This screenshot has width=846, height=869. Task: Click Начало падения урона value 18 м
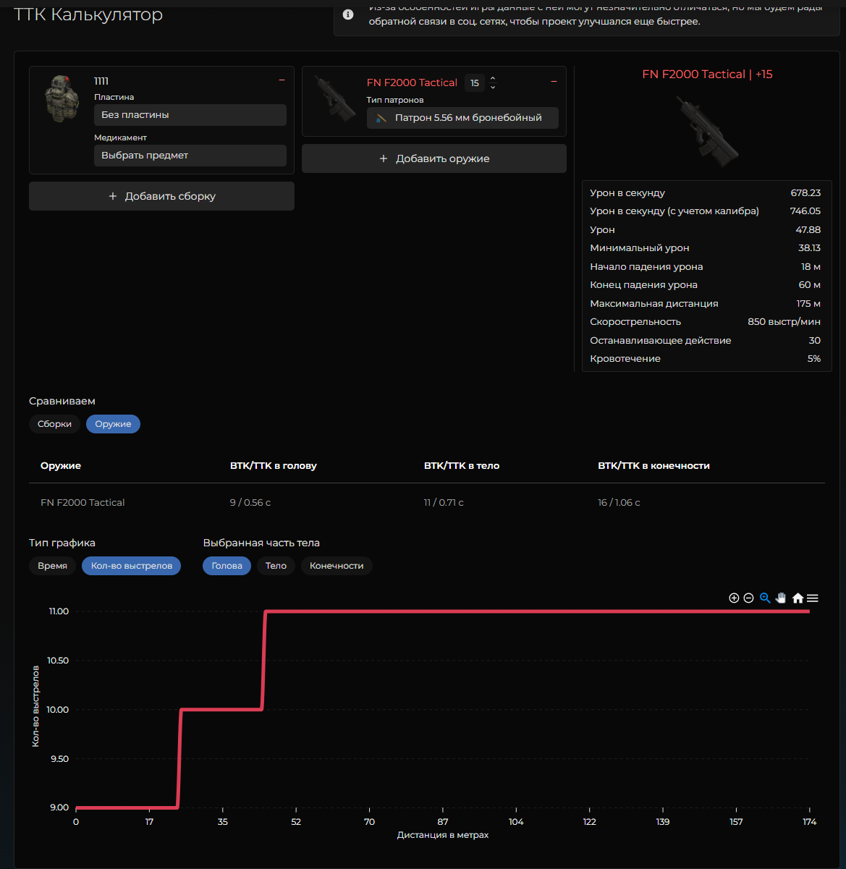[x=811, y=267]
